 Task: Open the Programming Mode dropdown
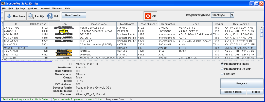point(232,15)
